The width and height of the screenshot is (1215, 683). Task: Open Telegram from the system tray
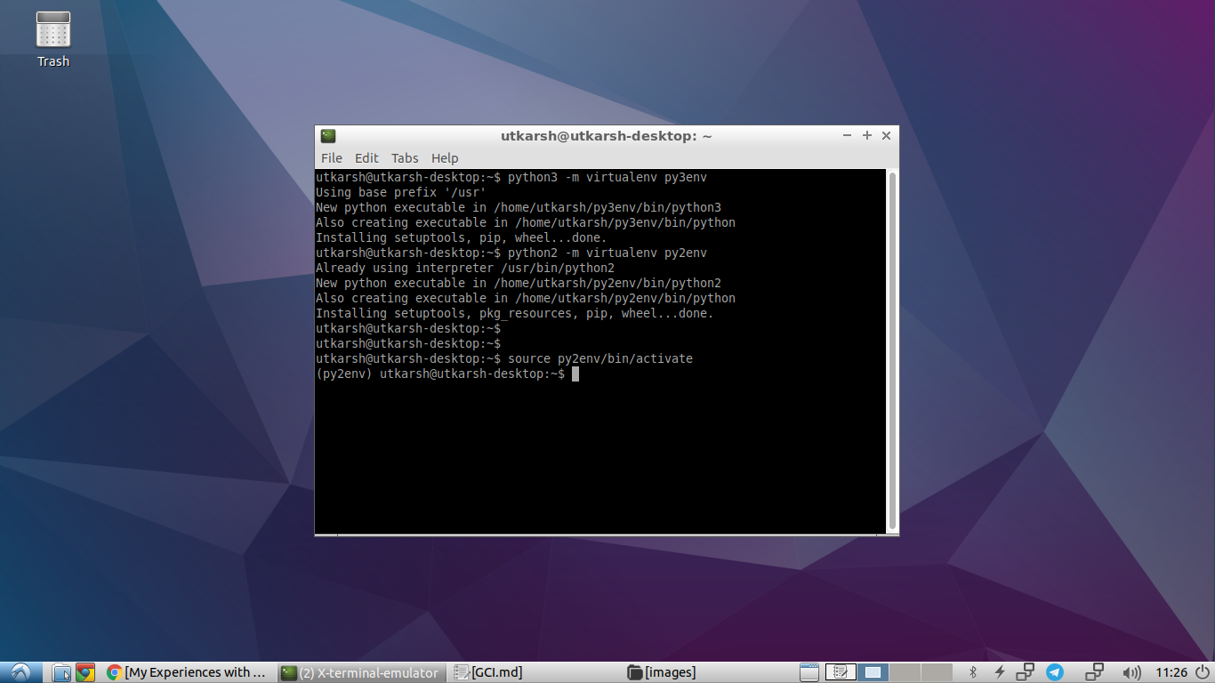1054,672
